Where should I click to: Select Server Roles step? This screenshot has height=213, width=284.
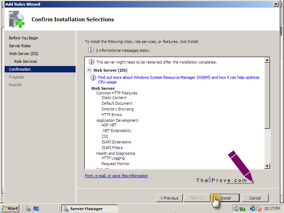20,46
